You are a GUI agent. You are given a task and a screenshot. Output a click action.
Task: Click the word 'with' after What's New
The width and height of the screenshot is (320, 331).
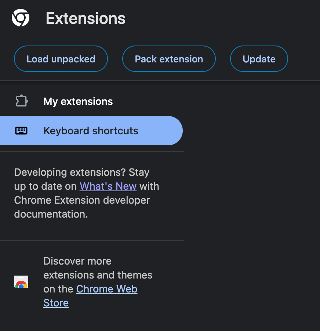coord(149,186)
